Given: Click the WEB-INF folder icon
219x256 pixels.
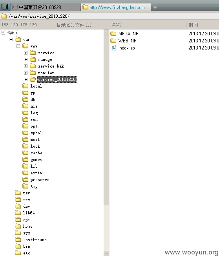Looking at the screenshot, I should 113,41.
